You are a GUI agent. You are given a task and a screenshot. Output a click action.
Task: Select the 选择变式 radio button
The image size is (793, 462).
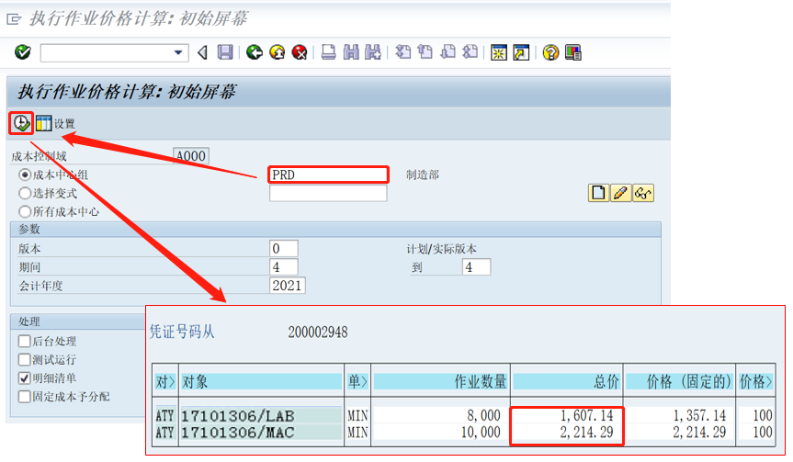24,193
